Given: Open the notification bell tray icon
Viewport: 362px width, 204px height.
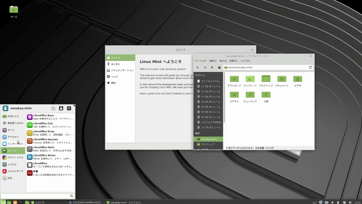Looking at the screenshot, I should pyautogui.click(x=338, y=202).
